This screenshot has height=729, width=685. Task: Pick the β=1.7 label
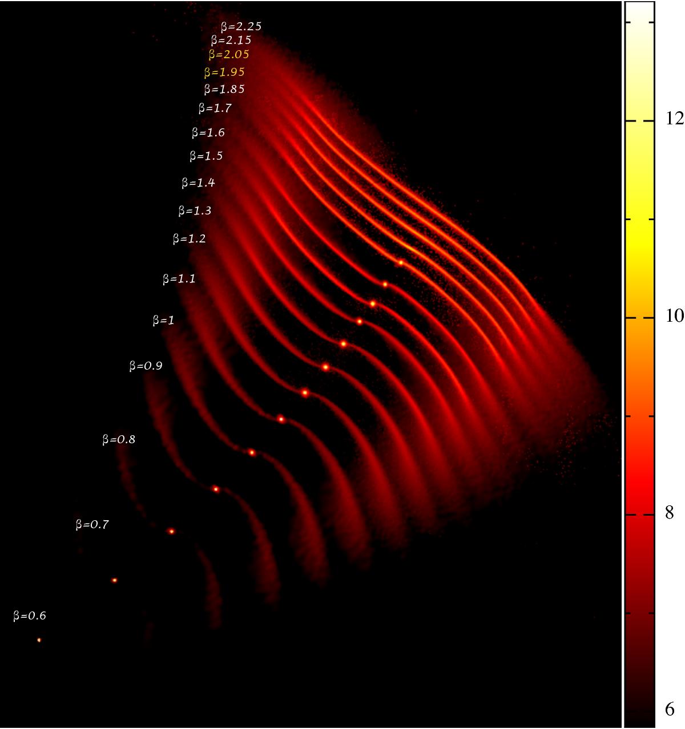(x=215, y=108)
